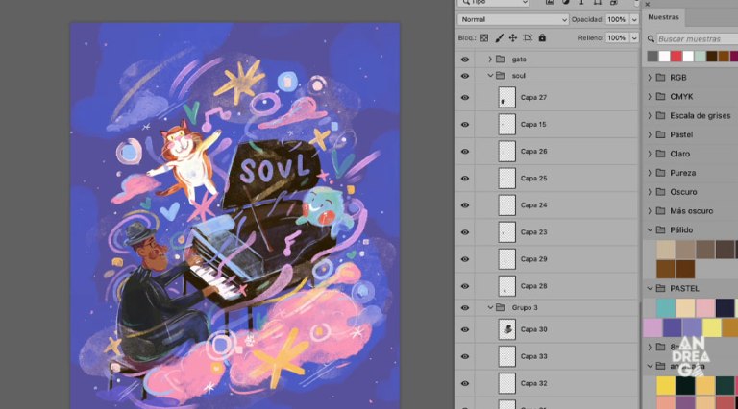Pick the navy swatch under PASTEL
This screenshot has height=409, width=738.
tap(725, 308)
